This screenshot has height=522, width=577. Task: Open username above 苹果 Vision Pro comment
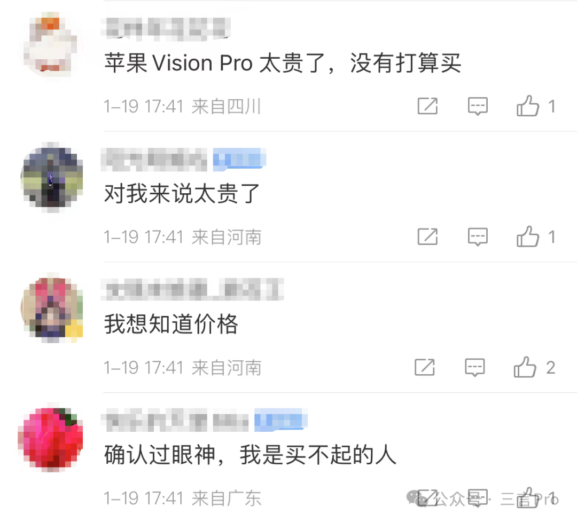pyautogui.click(x=166, y=27)
